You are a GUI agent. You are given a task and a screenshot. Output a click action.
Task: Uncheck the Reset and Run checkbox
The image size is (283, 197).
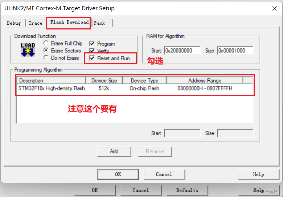click(x=92, y=58)
